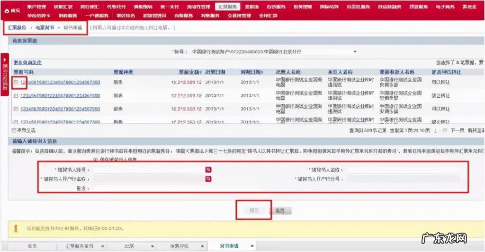This screenshot has width=485, height=252.
Task: Click the 票据号码 column header
Action: [24, 72]
